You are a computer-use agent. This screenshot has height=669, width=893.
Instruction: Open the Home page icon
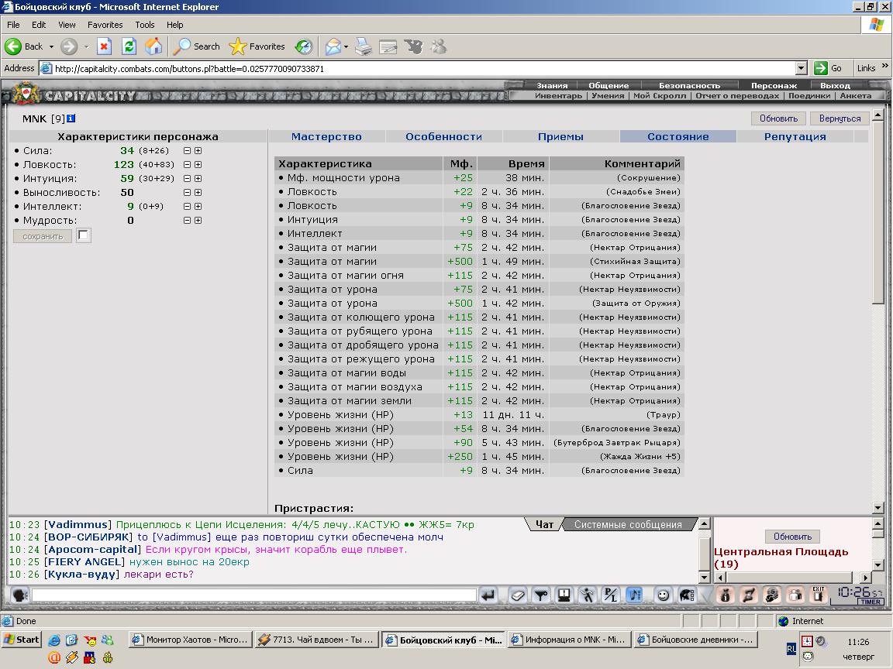(x=153, y=46)
